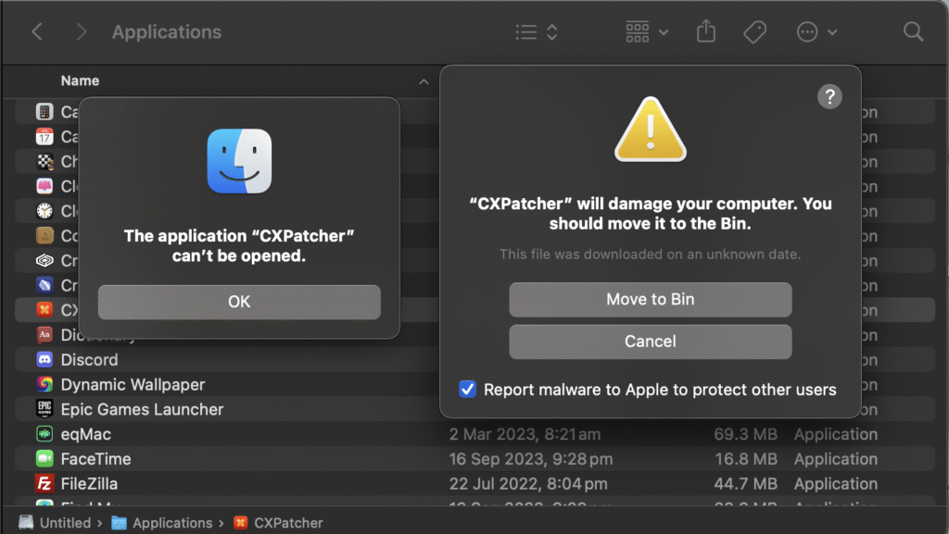Go back with the left chevron
949x534 pixels.
37,32
